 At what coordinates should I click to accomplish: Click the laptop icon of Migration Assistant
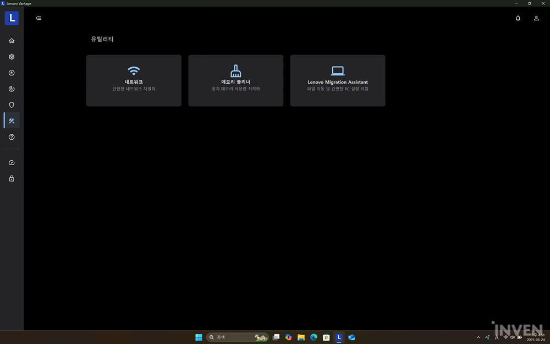click(x=338, y=70)
